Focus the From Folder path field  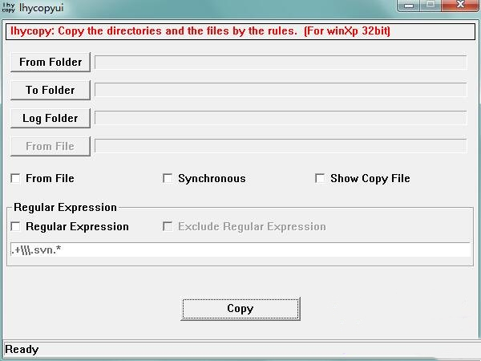281,63
